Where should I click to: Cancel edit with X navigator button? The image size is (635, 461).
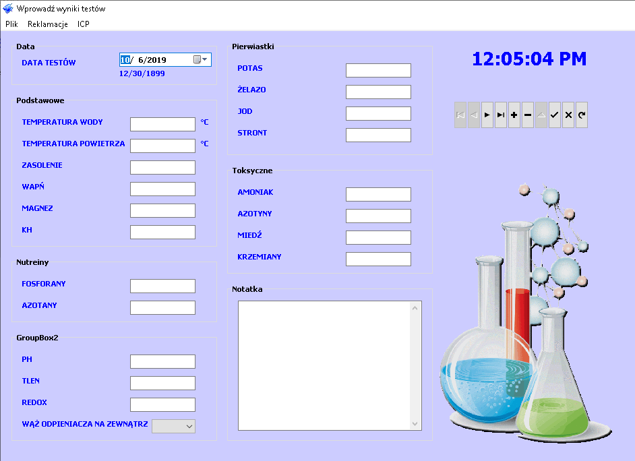[568, 115]
